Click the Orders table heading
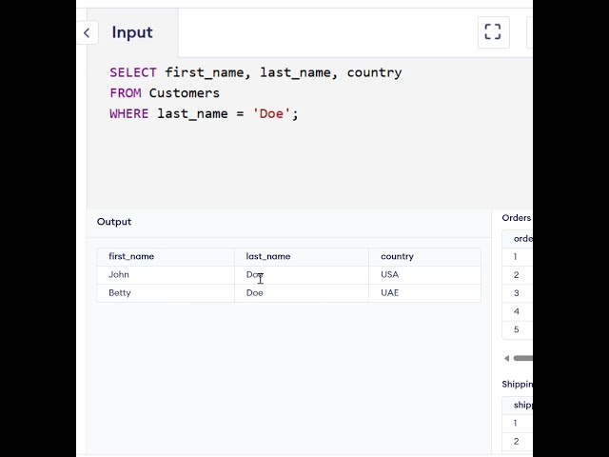Screen dimensions: 609x457 (x=517, y=218)
